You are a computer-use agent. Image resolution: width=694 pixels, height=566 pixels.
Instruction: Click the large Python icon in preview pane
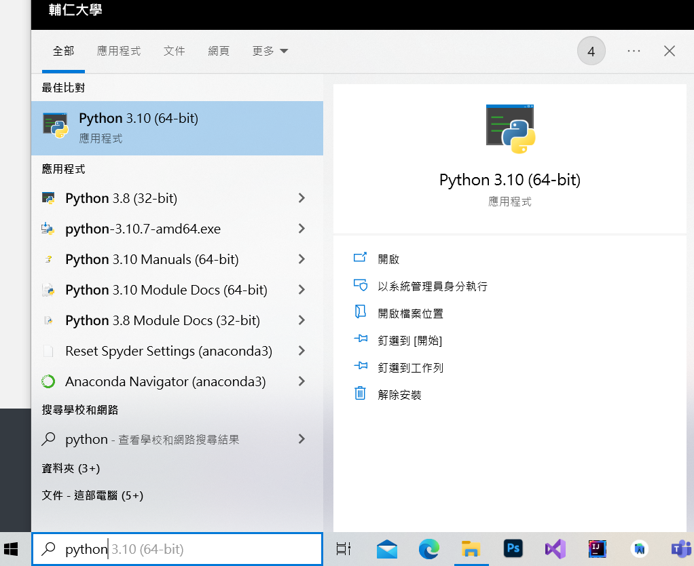[511, 129]
